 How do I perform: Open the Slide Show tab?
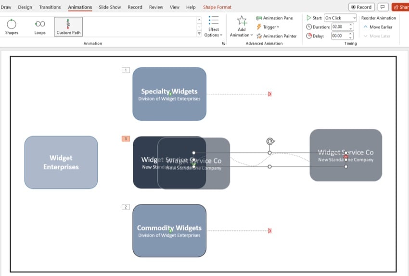pos(110,7)
